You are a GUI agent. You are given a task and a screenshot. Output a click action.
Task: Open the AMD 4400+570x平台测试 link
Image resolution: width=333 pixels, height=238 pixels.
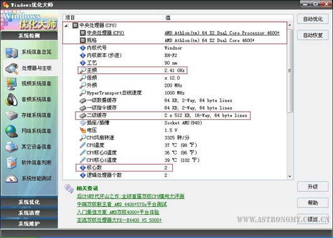122,204
